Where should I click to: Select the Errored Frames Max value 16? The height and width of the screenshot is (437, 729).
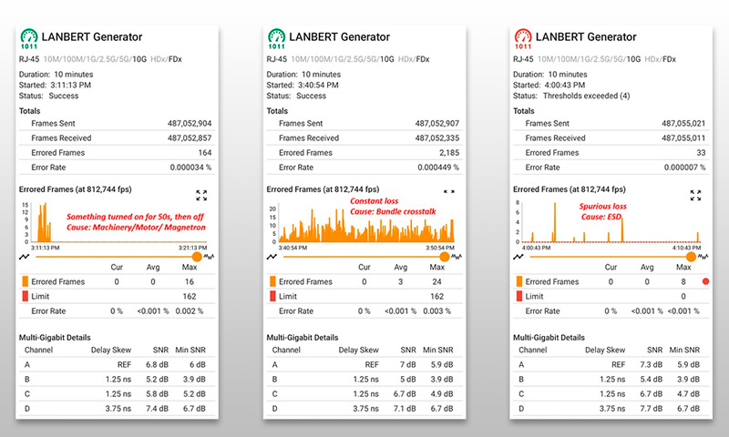(190, 281)
